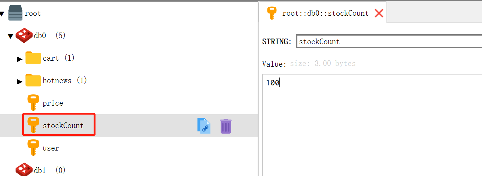Viewport: 482px width, 176px height.
Task: Click the hotnews folder icon
Action: [33, 81]
